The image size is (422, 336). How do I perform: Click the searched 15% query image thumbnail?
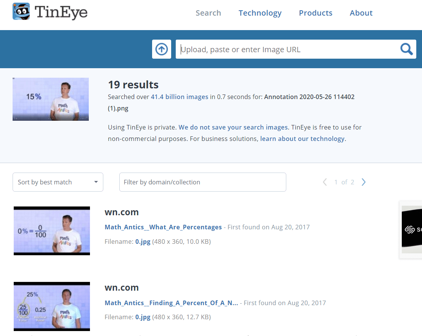coord(51,99)
